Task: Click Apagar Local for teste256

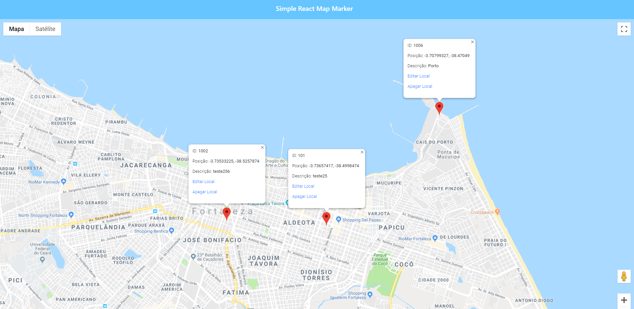Action: (x=205, y=192)
